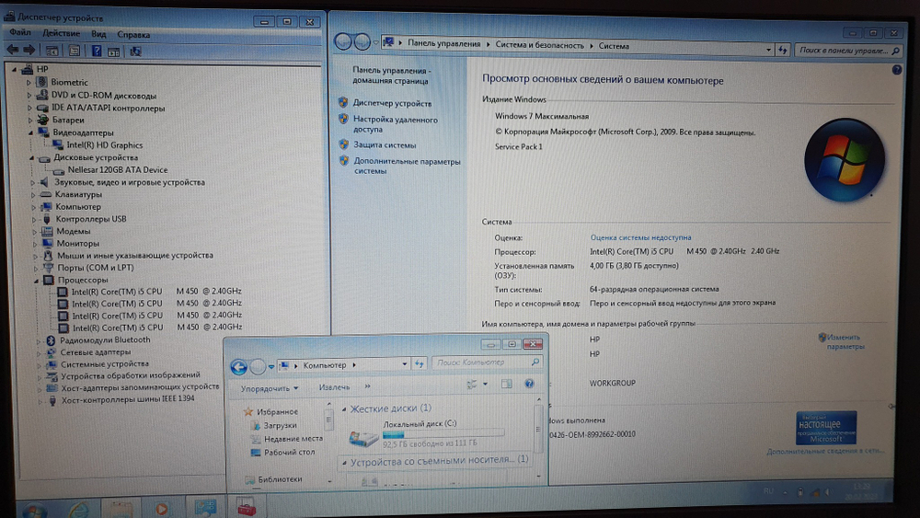920x518 pixels.
Task: Select the first Intel Core i5 CPU entry icon
Action: coord(63,292)
